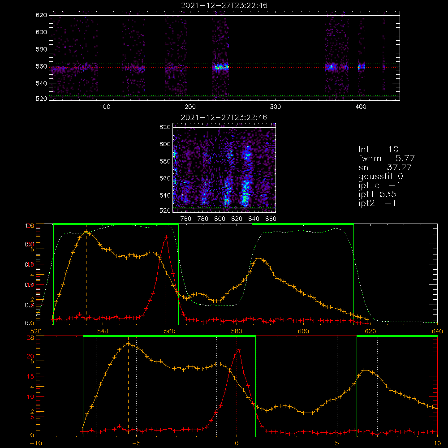
Task: Click x-axis label 600 of third plot
Action: (x=303, y=332)
